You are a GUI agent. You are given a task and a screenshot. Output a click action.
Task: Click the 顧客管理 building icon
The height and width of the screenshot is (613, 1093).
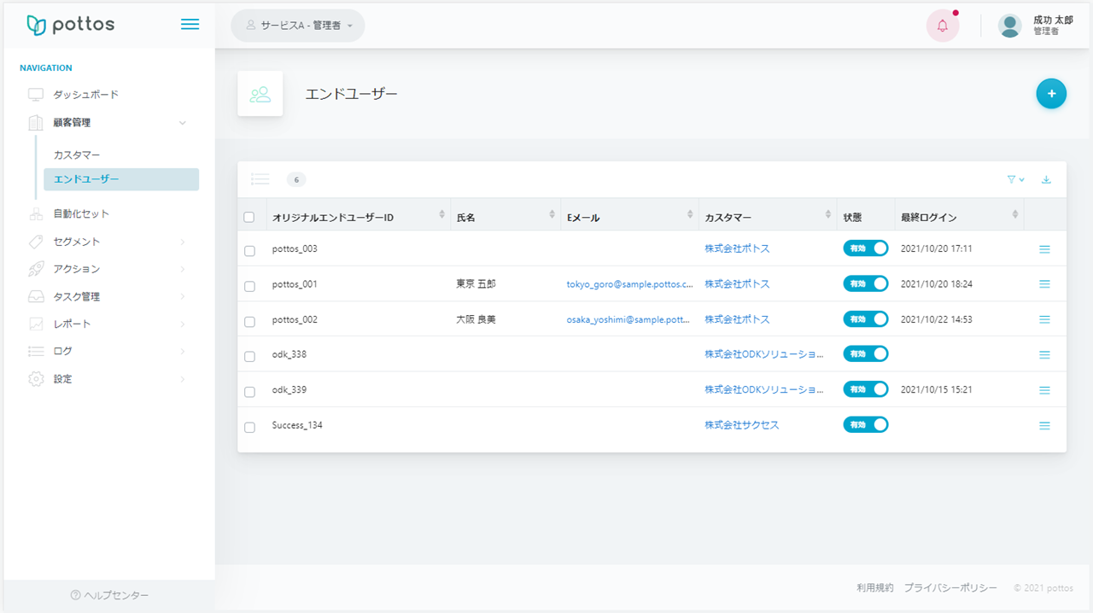tap(36, 123)
